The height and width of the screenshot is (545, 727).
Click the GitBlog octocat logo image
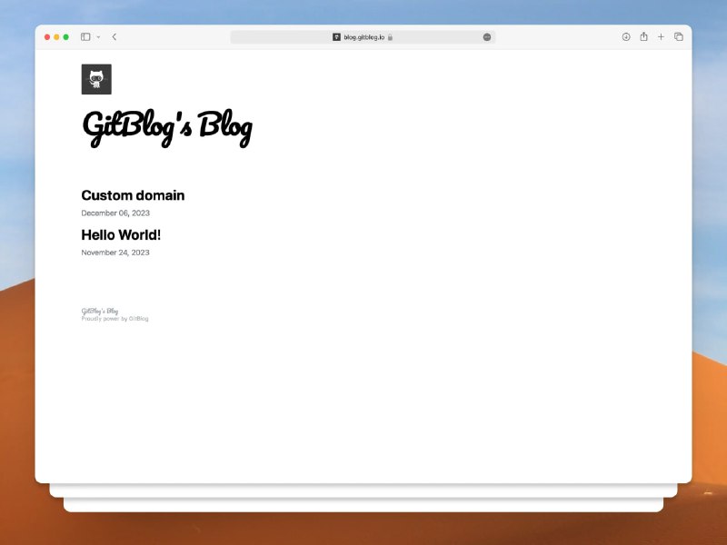(x=96, y=79)
